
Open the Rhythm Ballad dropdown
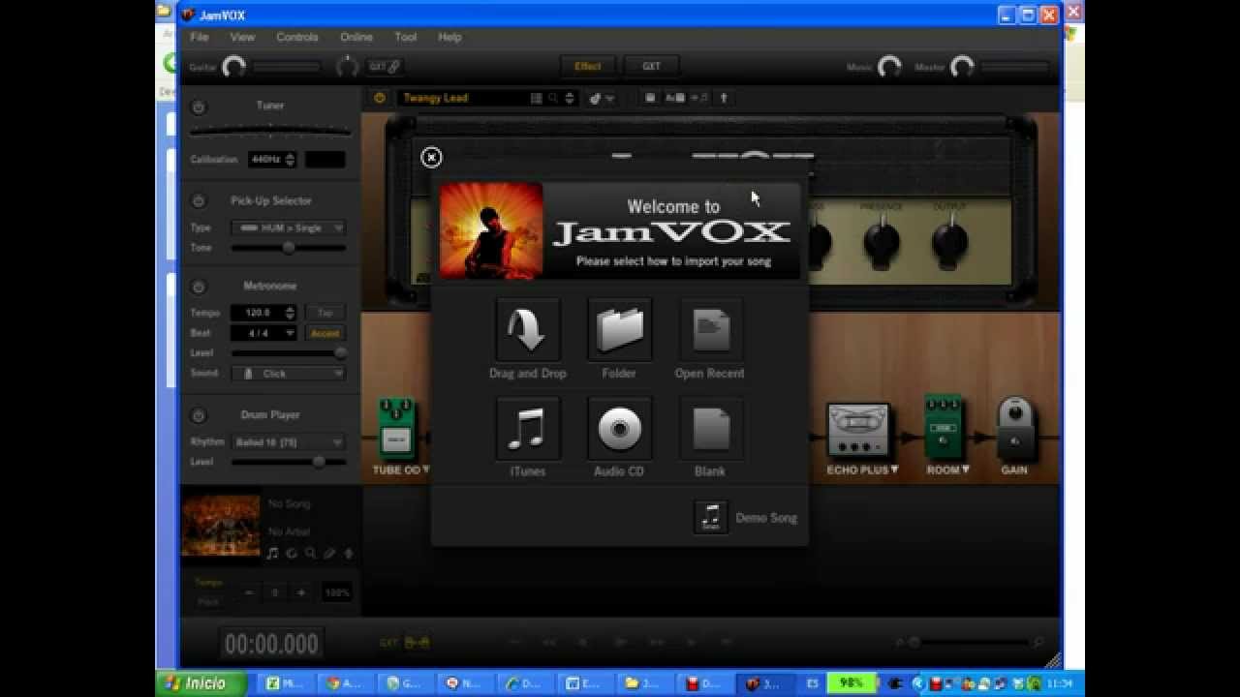[289, 442]
